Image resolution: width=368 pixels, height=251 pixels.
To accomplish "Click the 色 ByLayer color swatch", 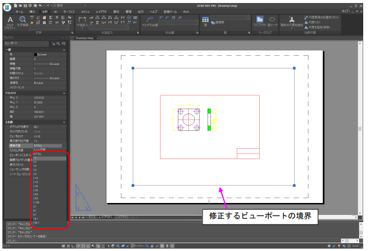I will coord(37,54).
